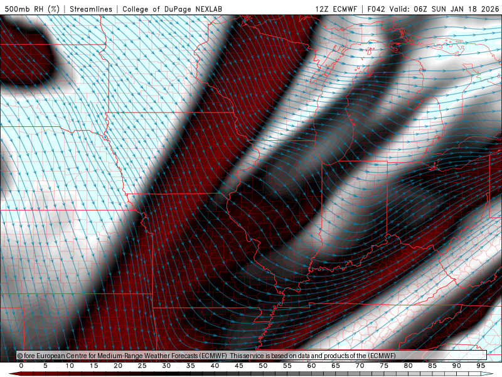Click the '40' label on color scale
The width and height of the screenshot is (502, 377).
pos(215,366)
